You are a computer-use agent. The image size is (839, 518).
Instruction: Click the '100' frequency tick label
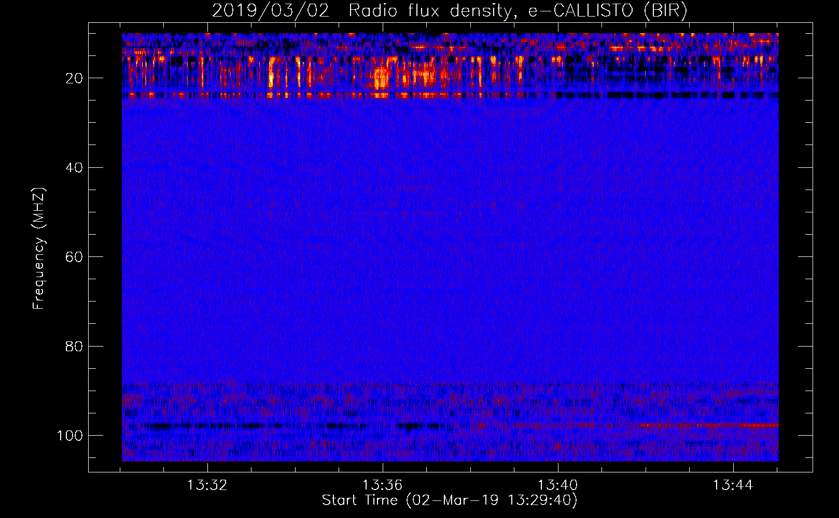point(70,435)
